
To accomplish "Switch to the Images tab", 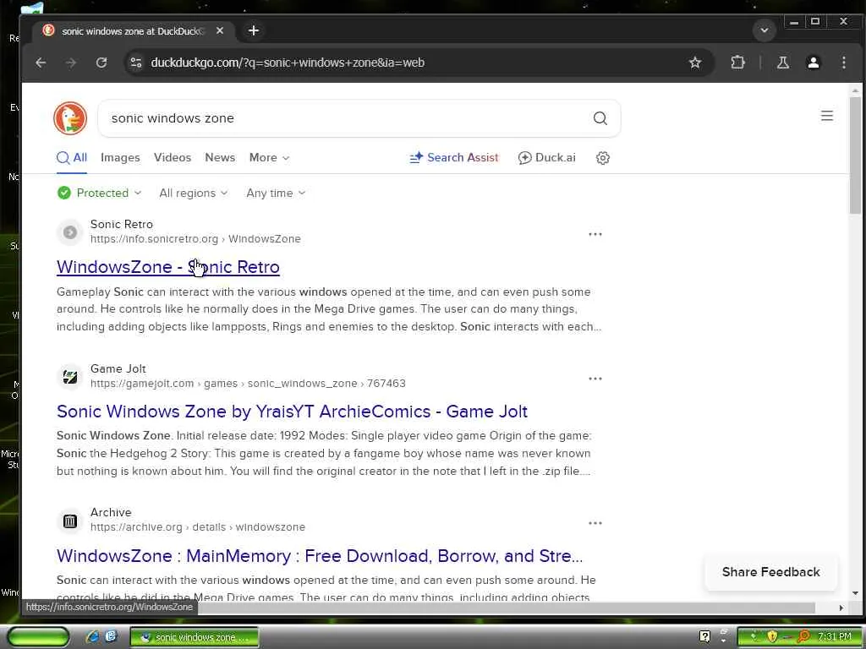I will tap(120, 158).
